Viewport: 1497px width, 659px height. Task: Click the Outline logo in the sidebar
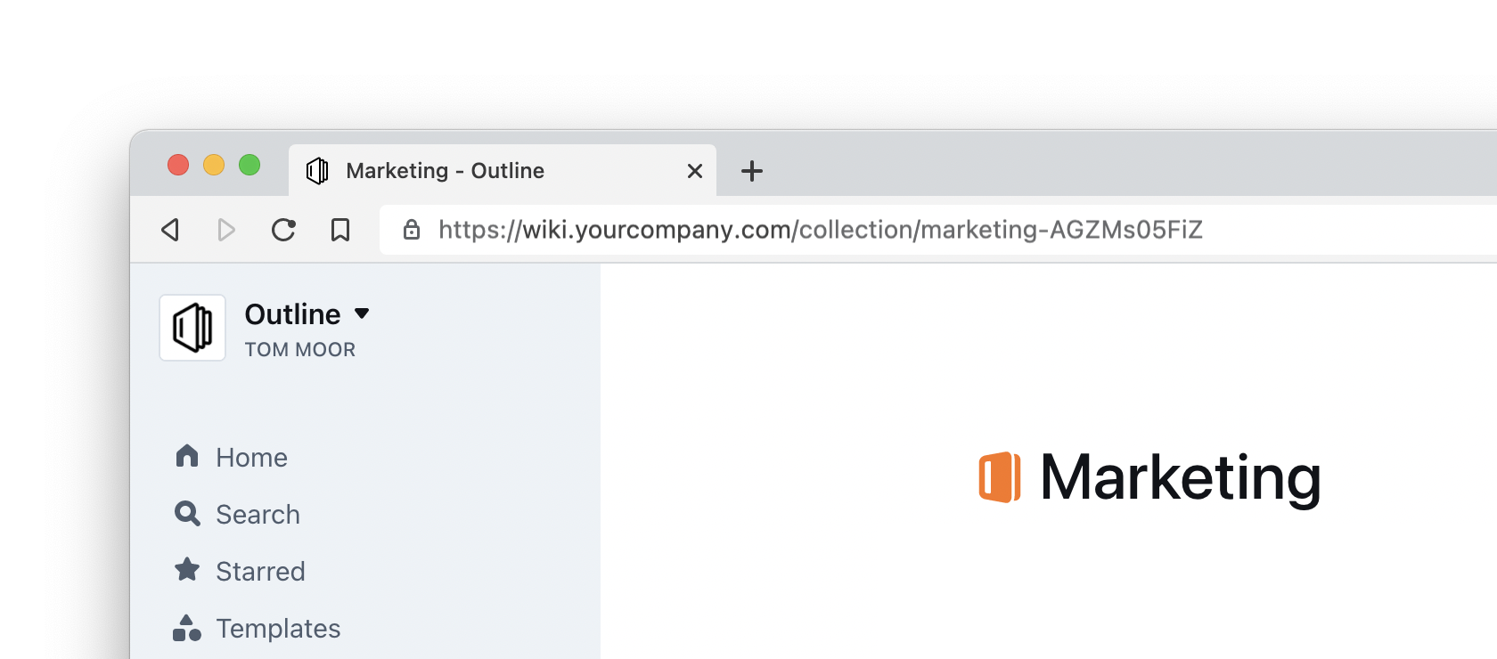pyautogui.click(x=192, y=328)
